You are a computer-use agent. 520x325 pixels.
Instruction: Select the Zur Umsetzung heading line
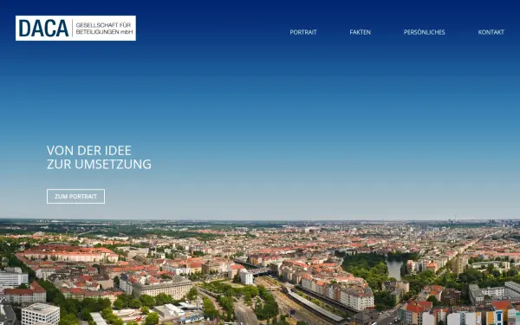(x=99, y=164)
